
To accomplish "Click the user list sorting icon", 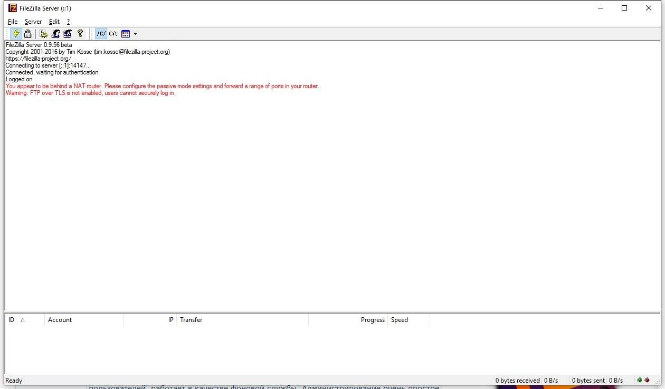I will coord(126,34).
